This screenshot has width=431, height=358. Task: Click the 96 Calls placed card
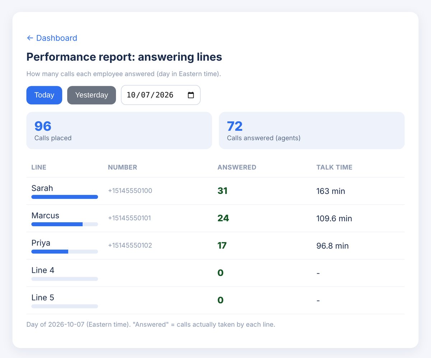click(x=119, y=130)
